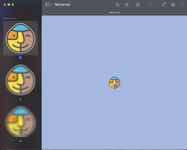This screenshot has width=187, height=150.
Task: Open the sidebar view options chevron
Action: [x=51, y=5]
